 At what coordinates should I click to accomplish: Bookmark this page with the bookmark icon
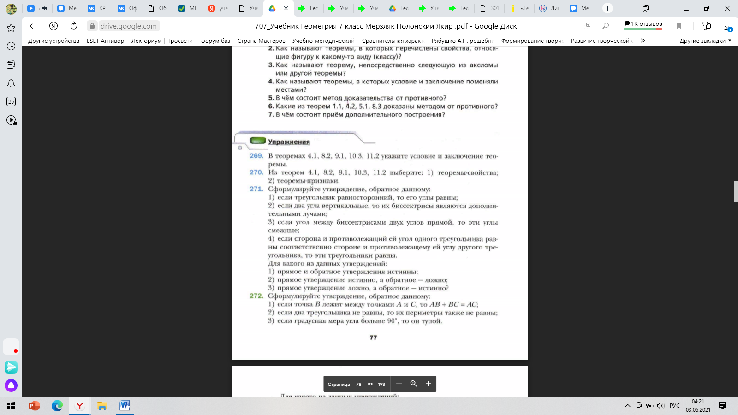tap(679, 26)
